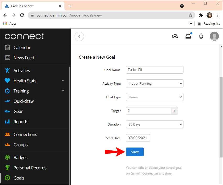223x185 pixels.
Task: Open the Goal Type dropdown
Action: (154, 97)
